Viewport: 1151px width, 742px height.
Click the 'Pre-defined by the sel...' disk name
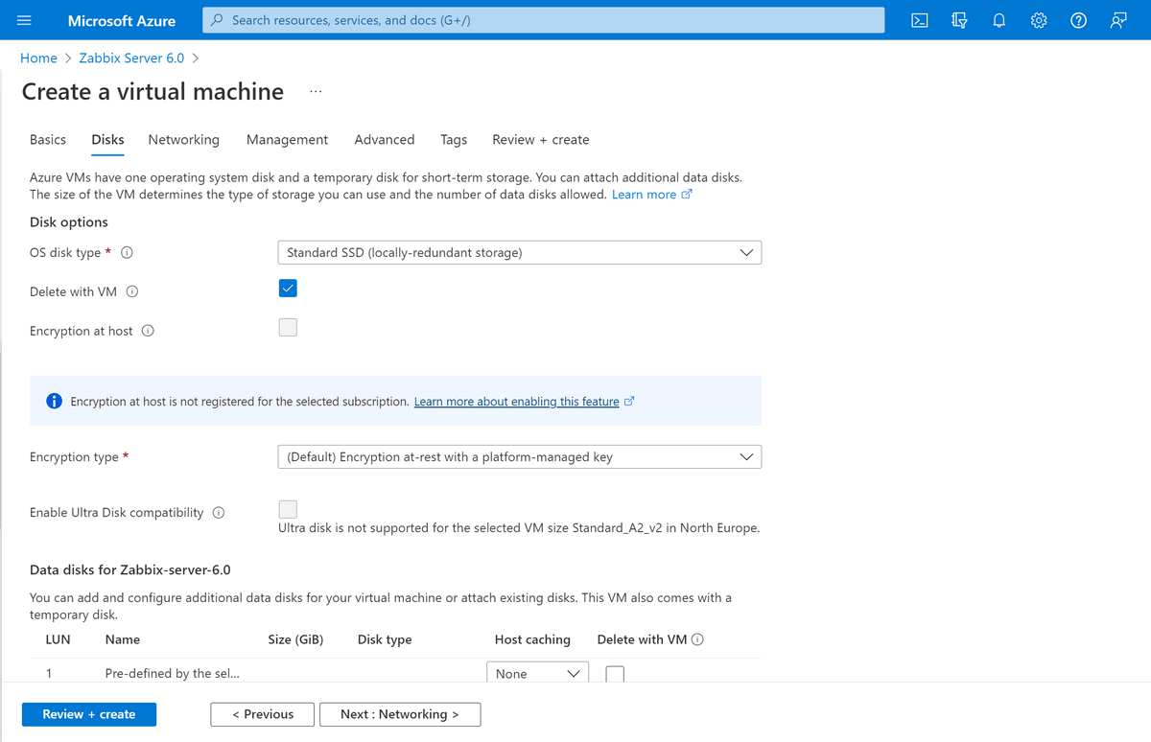pyautogui.click(x=173, y=673)
